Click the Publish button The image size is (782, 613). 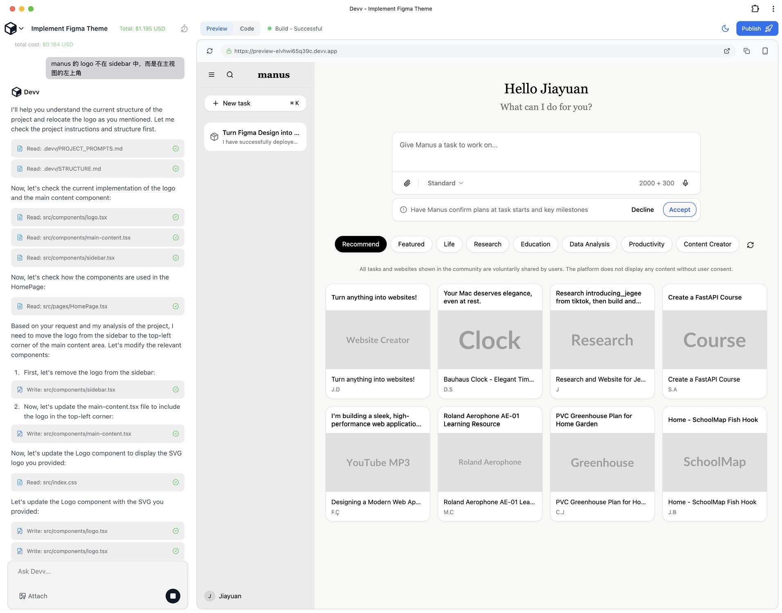(x=757, y=29)
